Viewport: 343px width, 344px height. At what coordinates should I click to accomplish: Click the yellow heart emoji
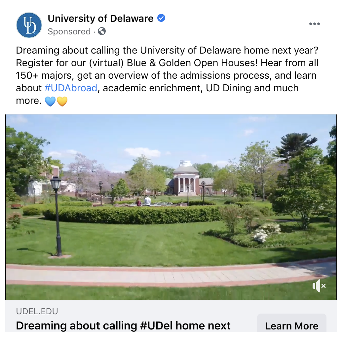tap(62, 101)
